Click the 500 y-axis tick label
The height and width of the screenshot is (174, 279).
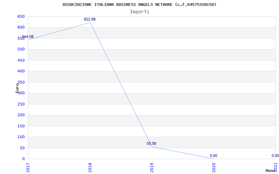click(21, 49)
